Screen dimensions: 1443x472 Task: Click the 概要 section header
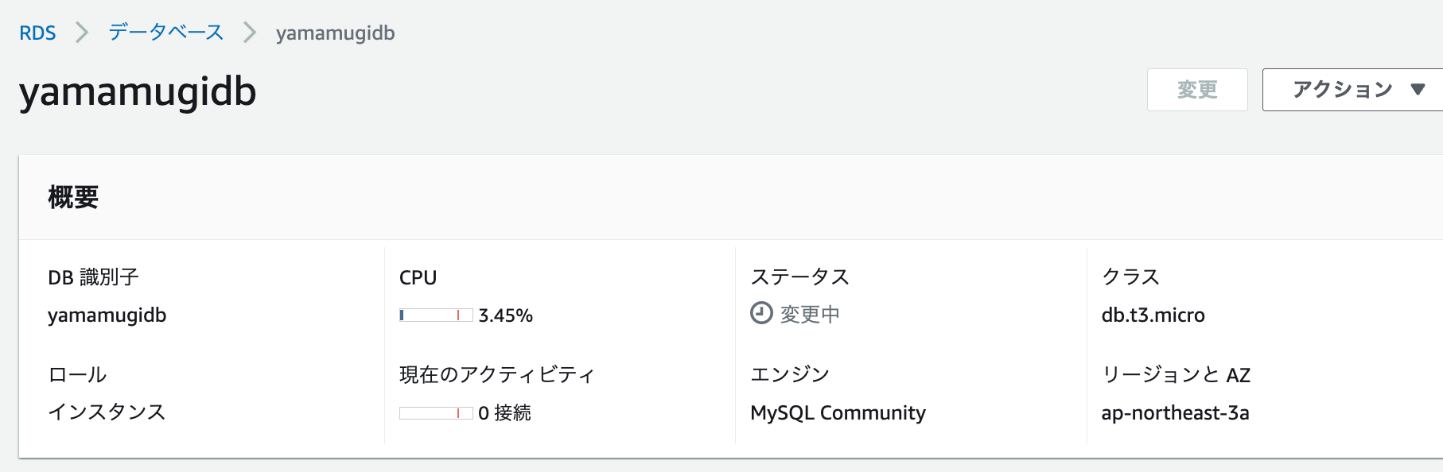73,197
